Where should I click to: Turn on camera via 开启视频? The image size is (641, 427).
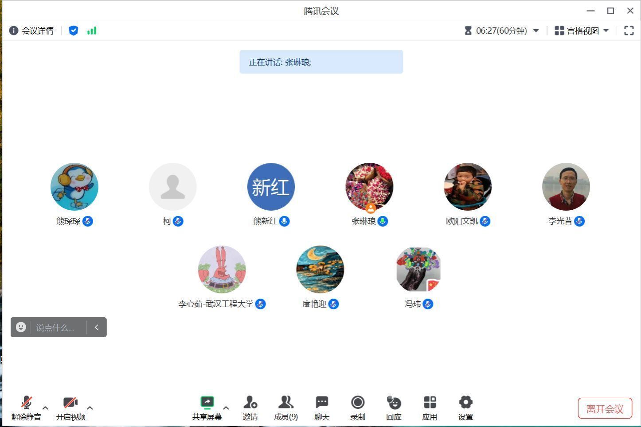pyautogui.click(x=70, y=407)
